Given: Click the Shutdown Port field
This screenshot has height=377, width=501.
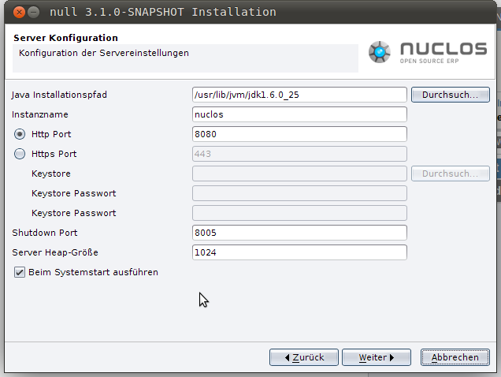Looking at the screenshot, I should coord(299,233).
